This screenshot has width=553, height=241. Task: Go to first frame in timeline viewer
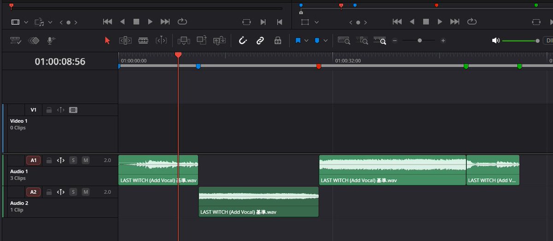click(397, 22)
